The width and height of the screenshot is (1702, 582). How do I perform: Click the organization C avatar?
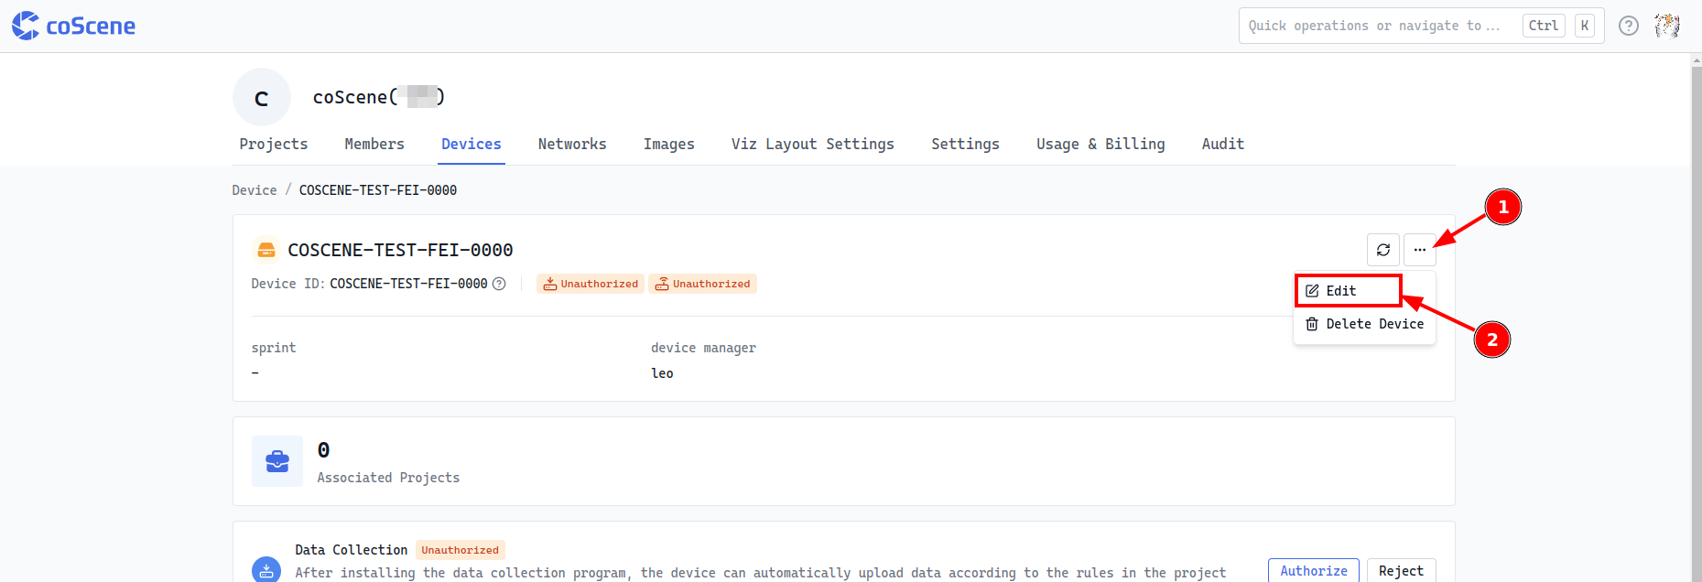pyautogui.click(x=262, y=97)
